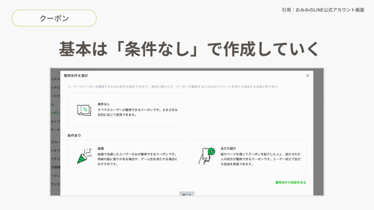Select the 条件なし card title
Viewport: 374px width, 210px height.
(104, 104)
